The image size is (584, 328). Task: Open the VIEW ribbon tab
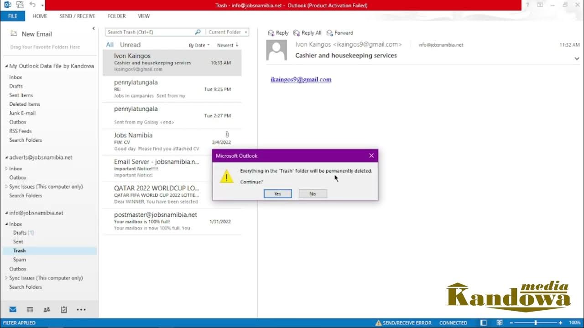pyautogui.click(x=144, y=16)
